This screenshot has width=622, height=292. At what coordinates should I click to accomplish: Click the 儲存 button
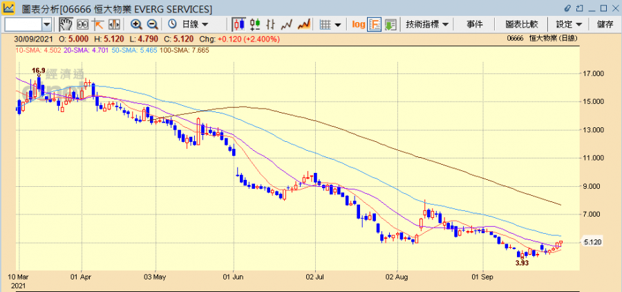coord(604,24)
